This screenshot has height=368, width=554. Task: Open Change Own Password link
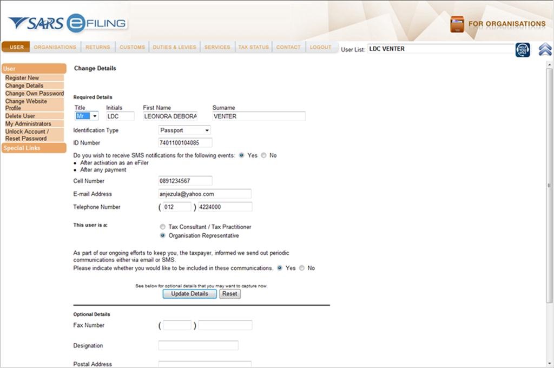click(35, 93)
